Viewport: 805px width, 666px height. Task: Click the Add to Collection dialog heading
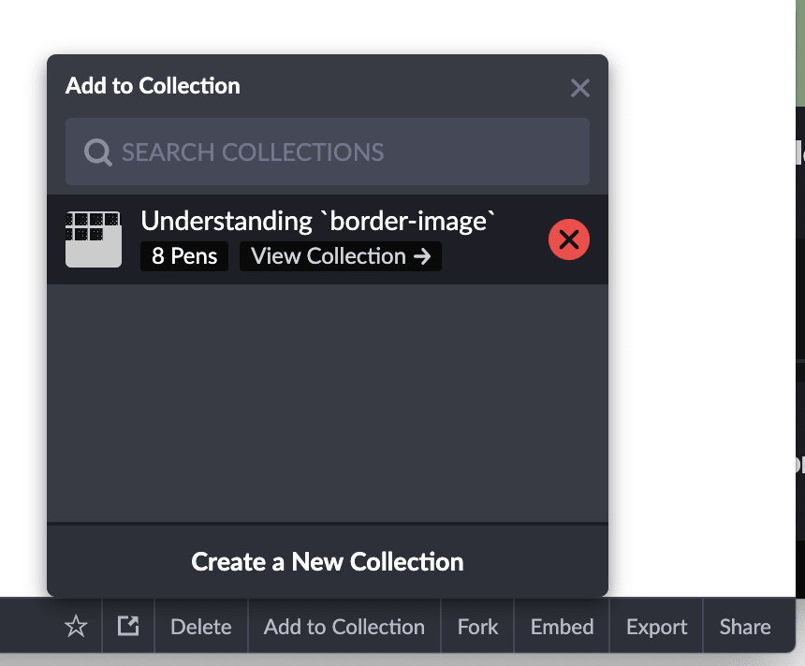(153, 85)
